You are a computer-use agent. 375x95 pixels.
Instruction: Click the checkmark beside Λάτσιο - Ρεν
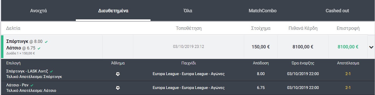point(32,85)
